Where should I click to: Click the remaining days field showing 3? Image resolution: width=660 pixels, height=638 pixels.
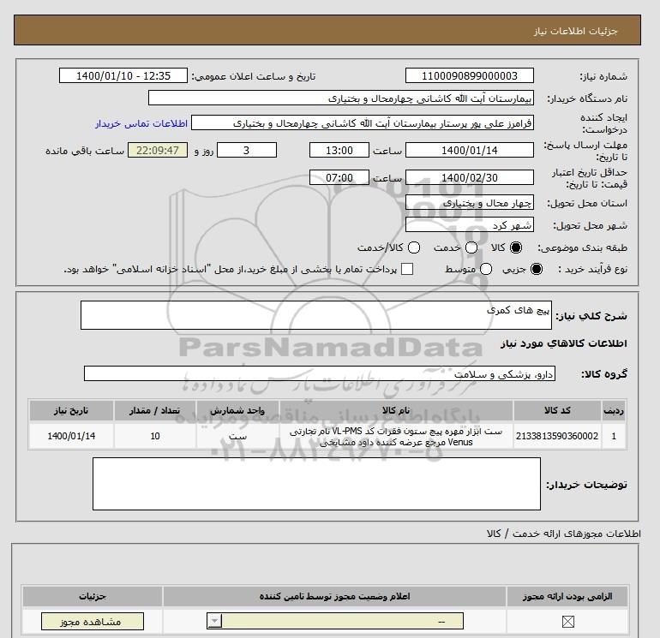click(247, 150)
